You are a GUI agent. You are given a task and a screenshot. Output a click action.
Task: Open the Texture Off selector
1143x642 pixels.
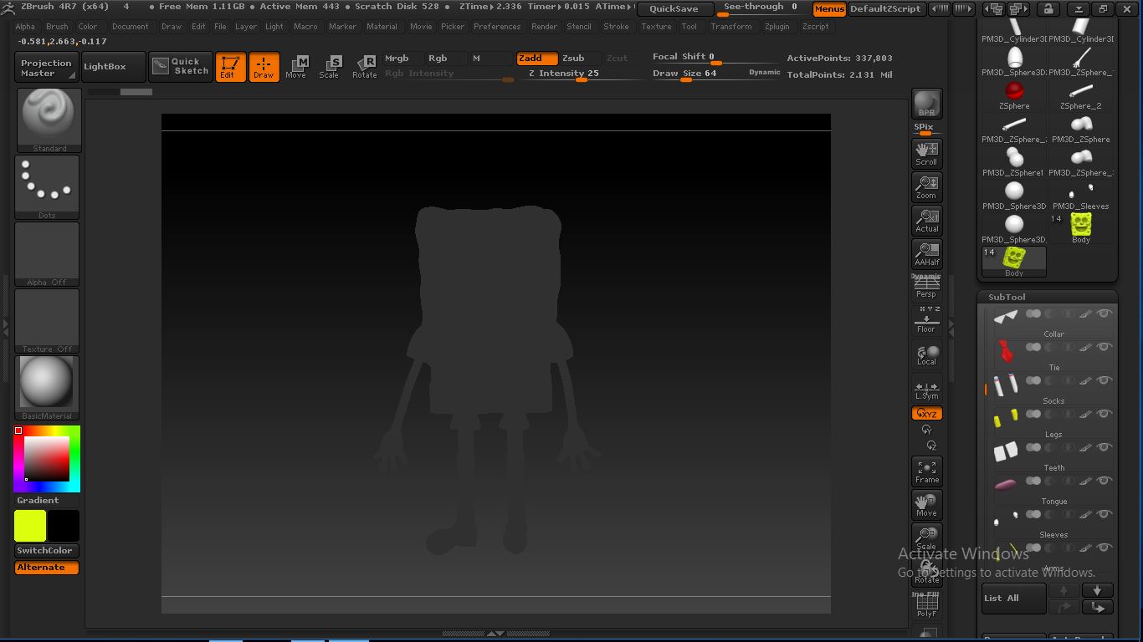47,321
